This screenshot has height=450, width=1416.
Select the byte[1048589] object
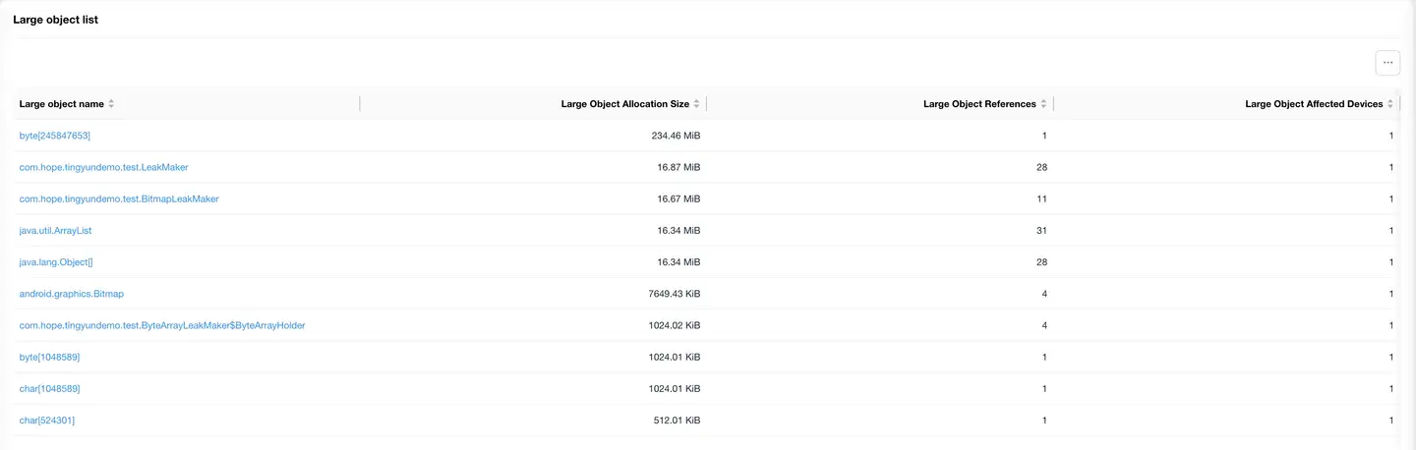(49, 357)
